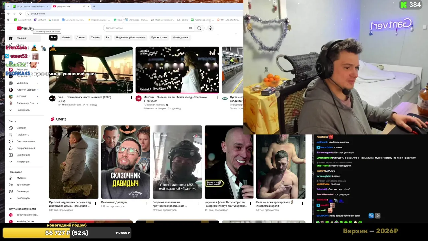Open the Сказочник Давидыч short thumbnail
This screenshot has height=241, width=428.
point(126,162)
